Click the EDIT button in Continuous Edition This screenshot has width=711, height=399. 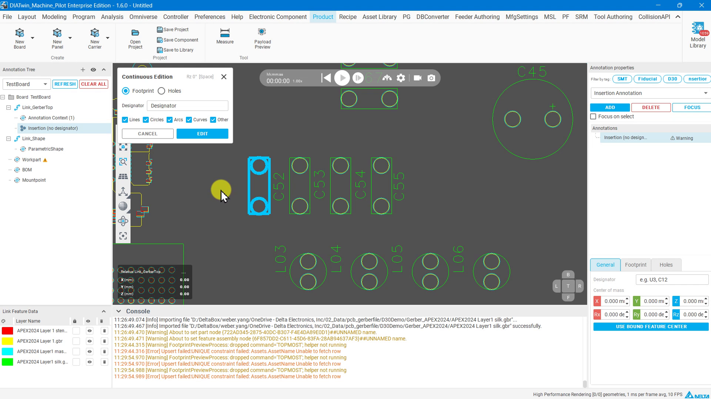(202, 134)
